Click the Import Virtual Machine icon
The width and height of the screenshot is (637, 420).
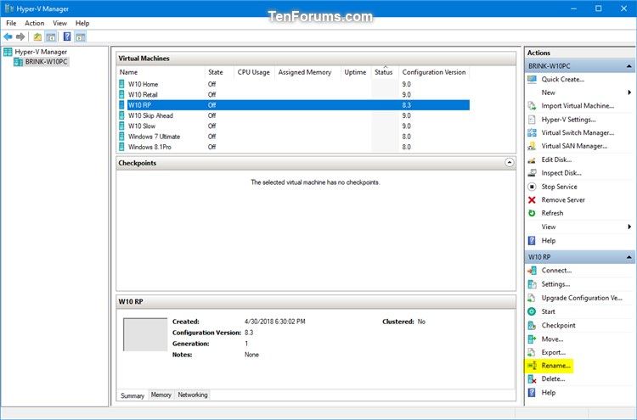pos(532,106)
